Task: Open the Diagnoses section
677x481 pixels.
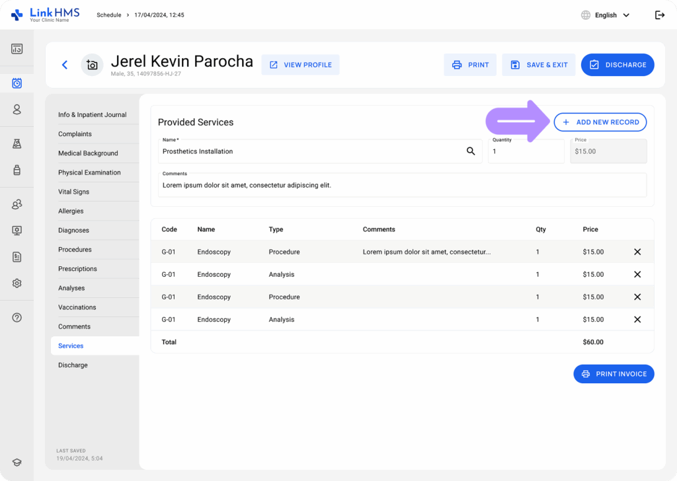Action: point(74,231)
